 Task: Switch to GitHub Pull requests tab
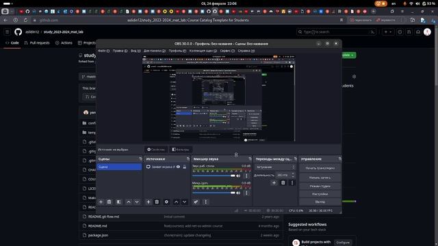tap(37, 43)
